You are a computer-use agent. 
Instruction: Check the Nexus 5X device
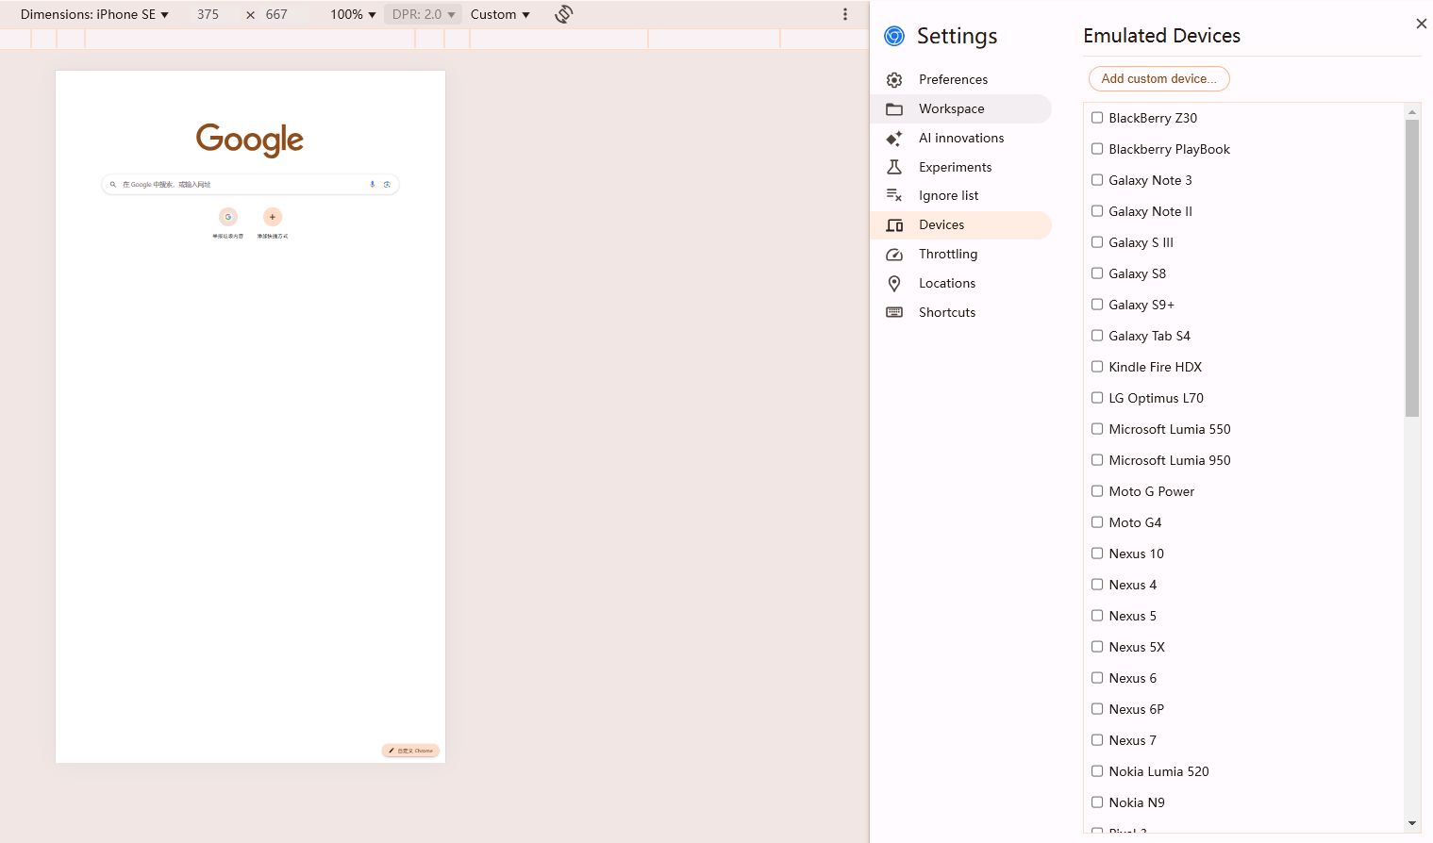click(1097, 647)
